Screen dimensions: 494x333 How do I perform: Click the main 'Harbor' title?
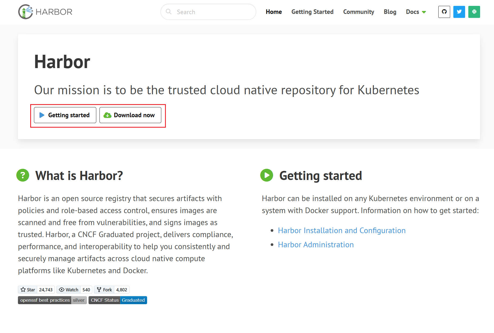pyautogui.click(x=62, y=62)
